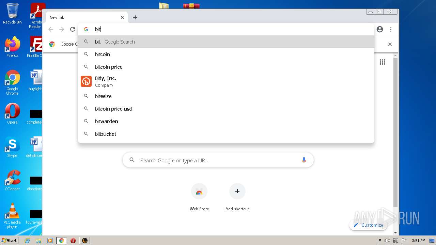Select the 'bitcoin price' suggestion
The width and height of the screenshot is (436, 245).
point(226,67)
